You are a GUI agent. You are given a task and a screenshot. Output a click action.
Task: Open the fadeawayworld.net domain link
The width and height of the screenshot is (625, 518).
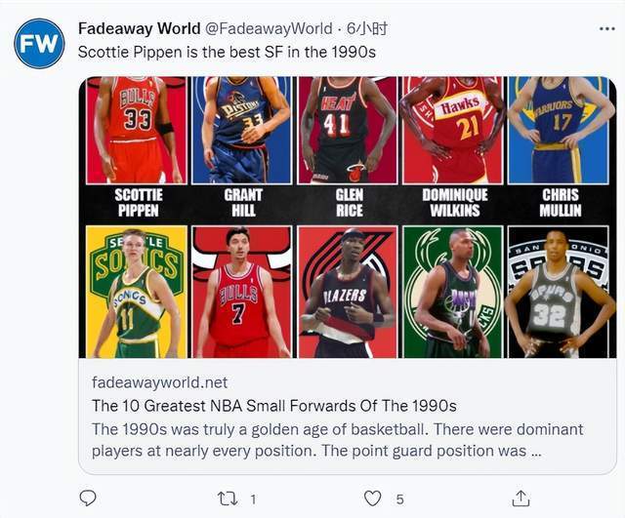[160, 382]
